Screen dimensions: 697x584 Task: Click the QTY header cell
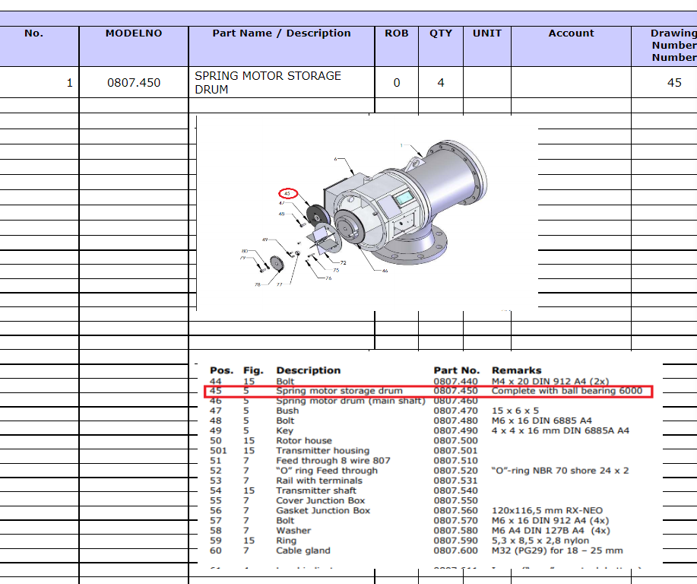click(440, 33)
